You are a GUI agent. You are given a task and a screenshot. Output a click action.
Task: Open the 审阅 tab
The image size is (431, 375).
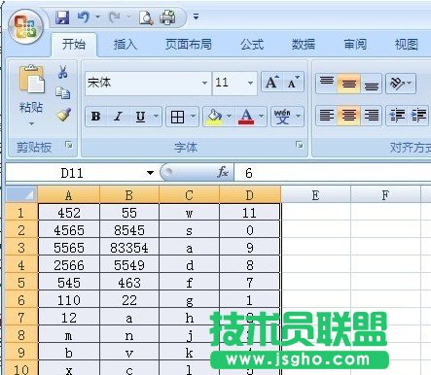coord(355,44)
